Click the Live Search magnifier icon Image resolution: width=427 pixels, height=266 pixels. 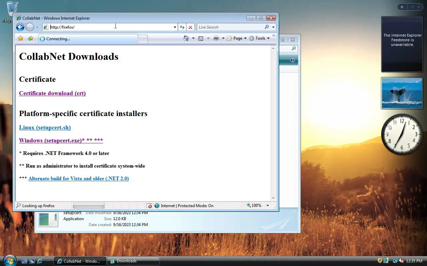pyautogui.click(x=267, y=27)
